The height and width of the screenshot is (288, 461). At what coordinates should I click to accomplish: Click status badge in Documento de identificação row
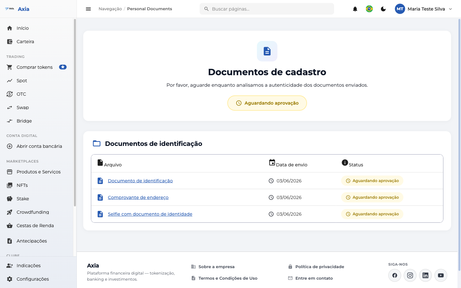pos(372,181)
